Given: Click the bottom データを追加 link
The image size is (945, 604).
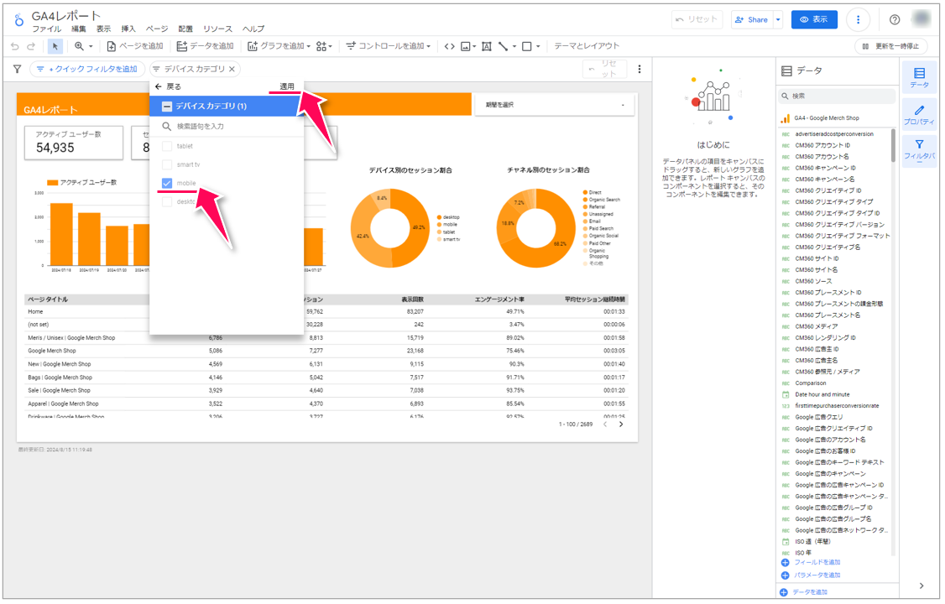Looking at the screenshot, I should (x=804, y=592).
